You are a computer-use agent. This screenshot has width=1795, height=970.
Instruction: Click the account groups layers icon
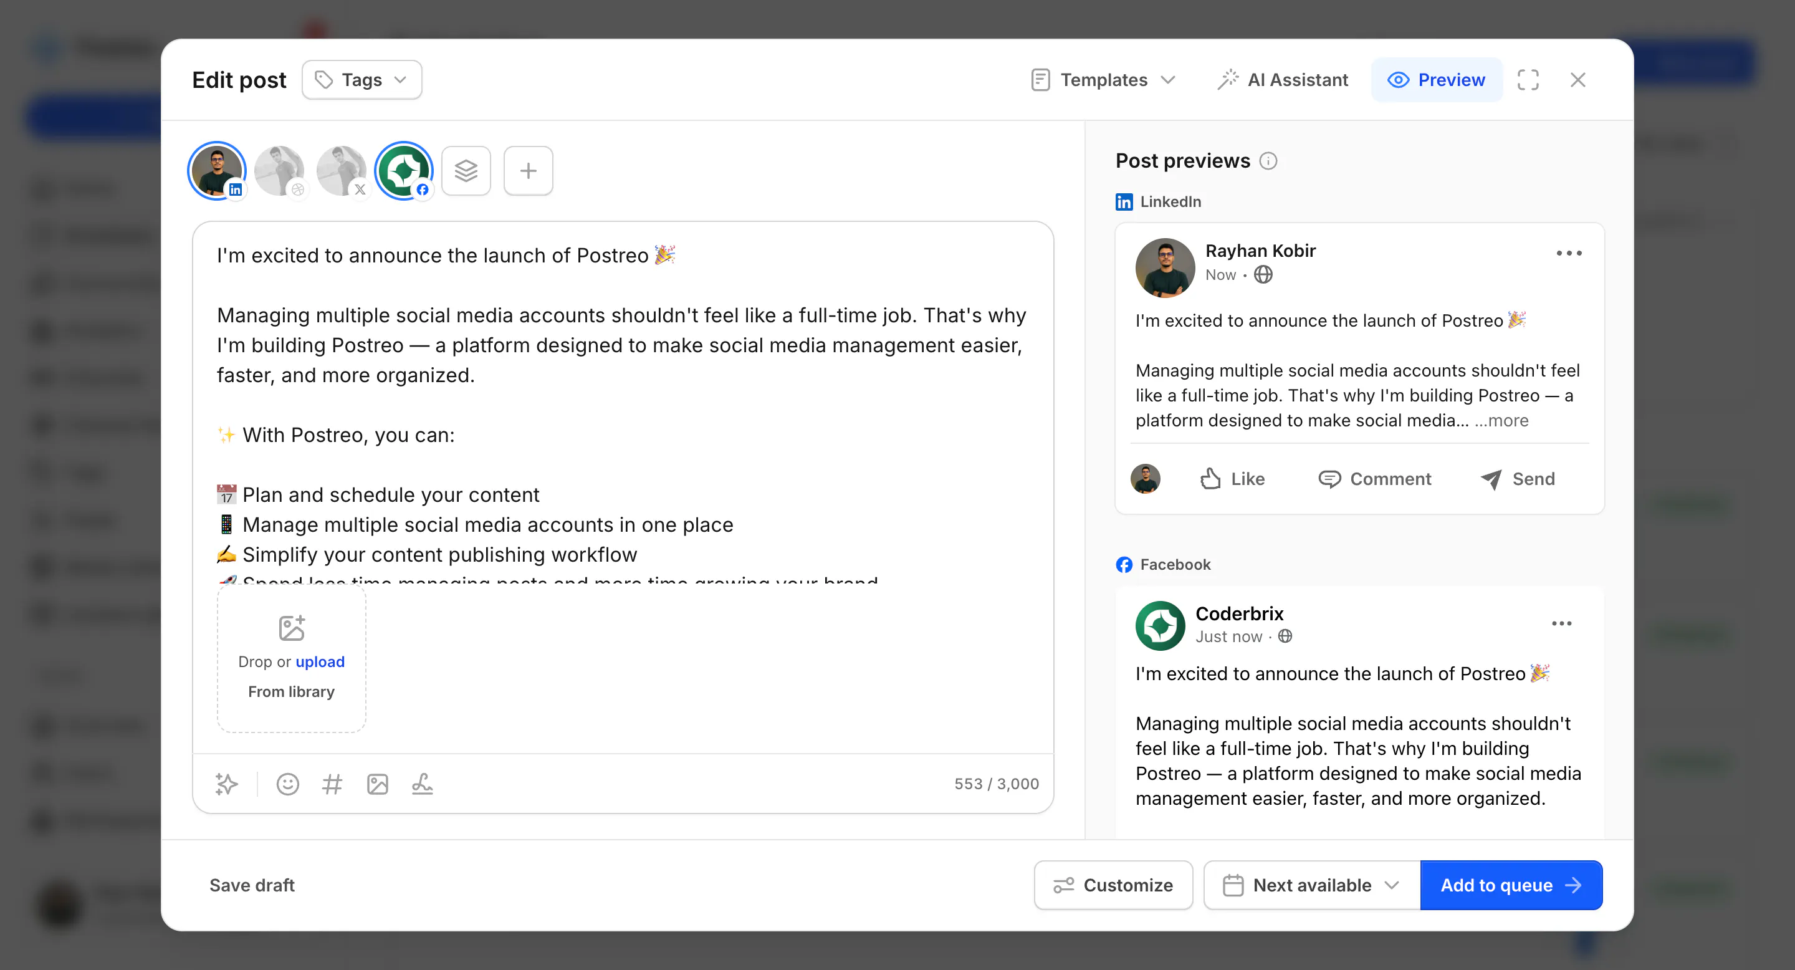[466, 171]
